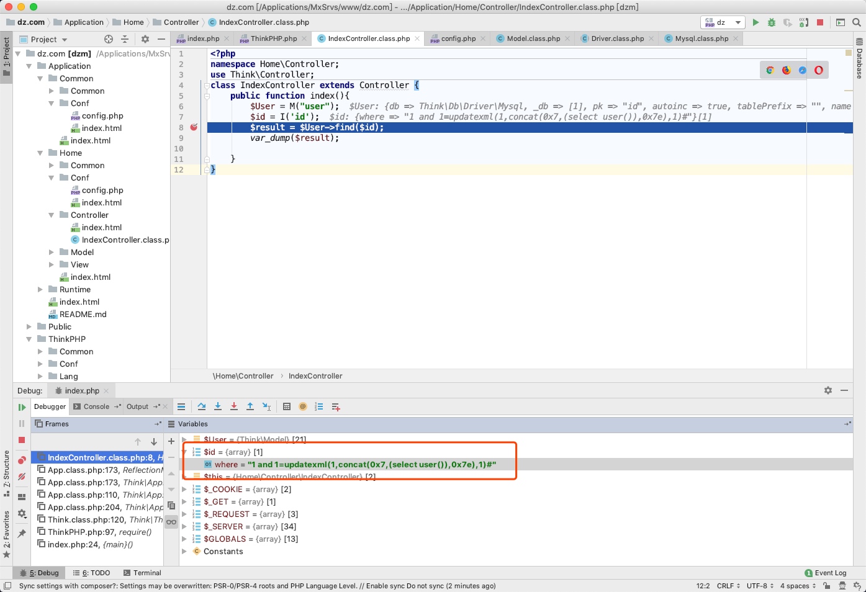This screenshot has width=866, height=592.
Task: Open README.md in the project tree
Action: [x=83, y=314]
